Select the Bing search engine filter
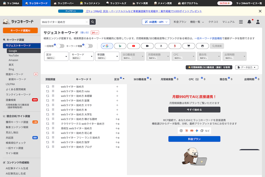265x177 pixels. [x=120, y=46]
